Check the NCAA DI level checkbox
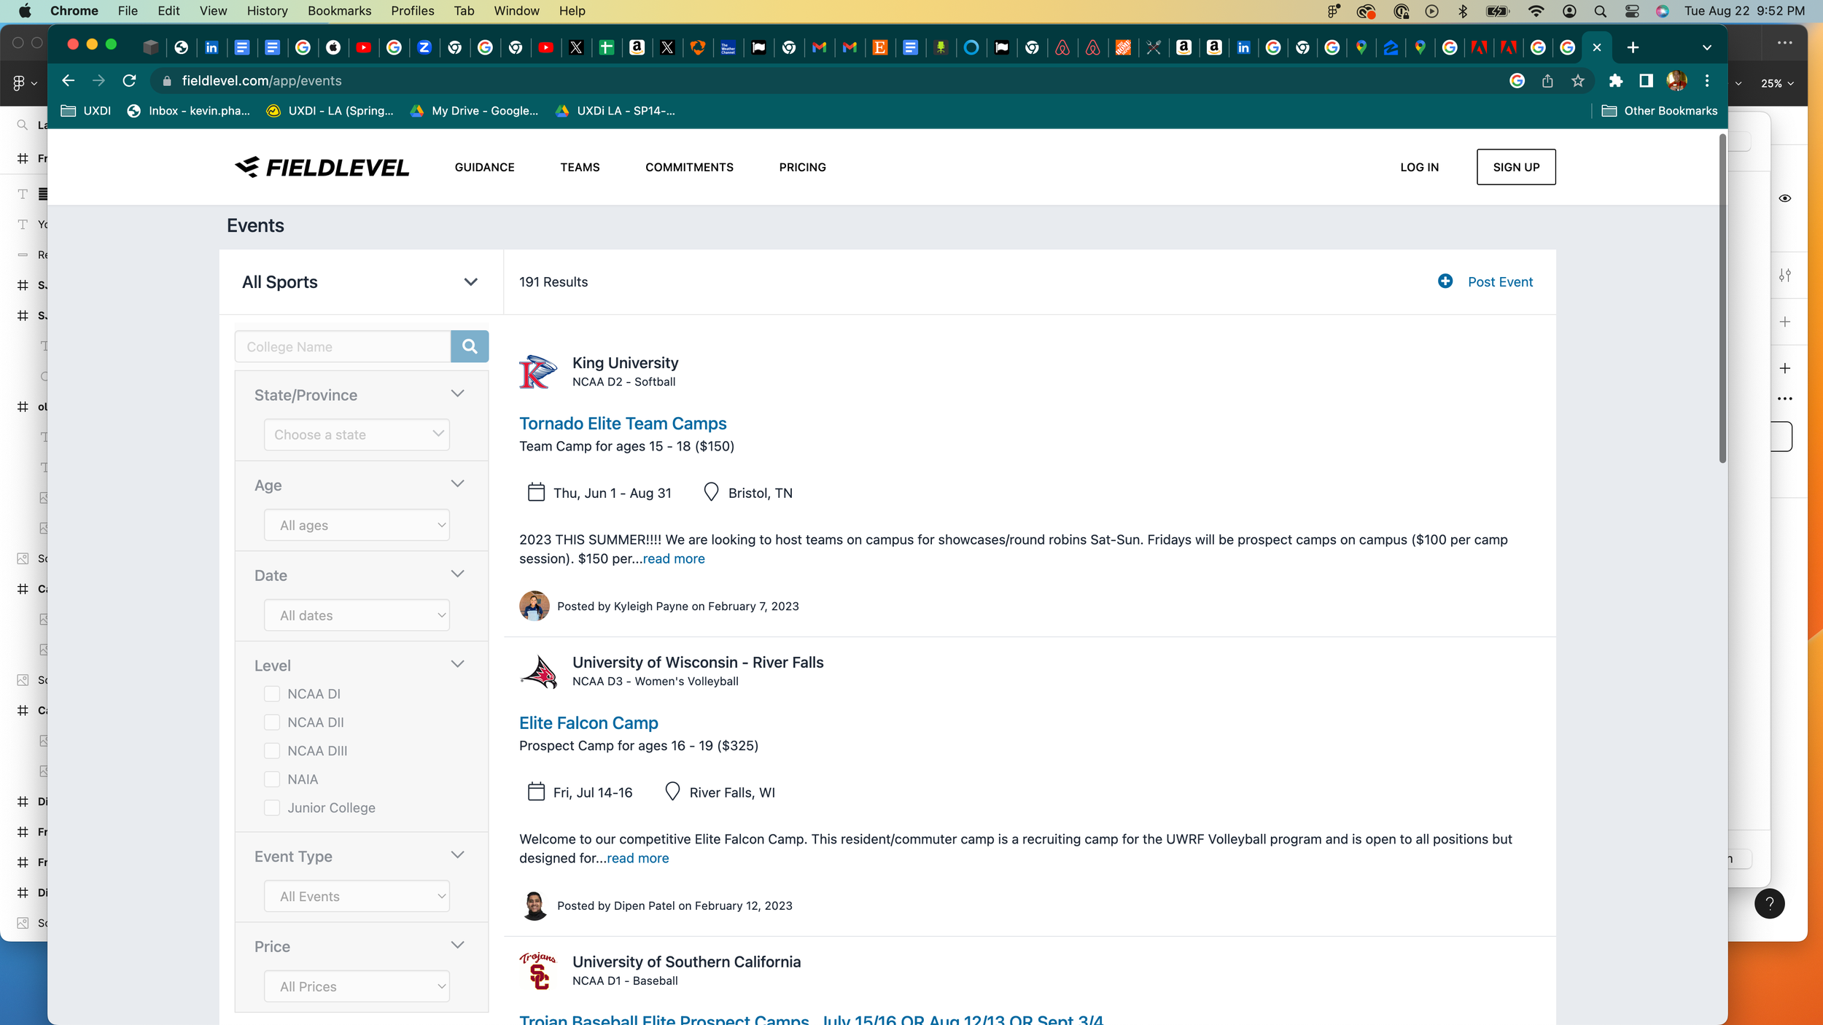The width and height of the screenshot is (1823, 1025). coord(272,694)
